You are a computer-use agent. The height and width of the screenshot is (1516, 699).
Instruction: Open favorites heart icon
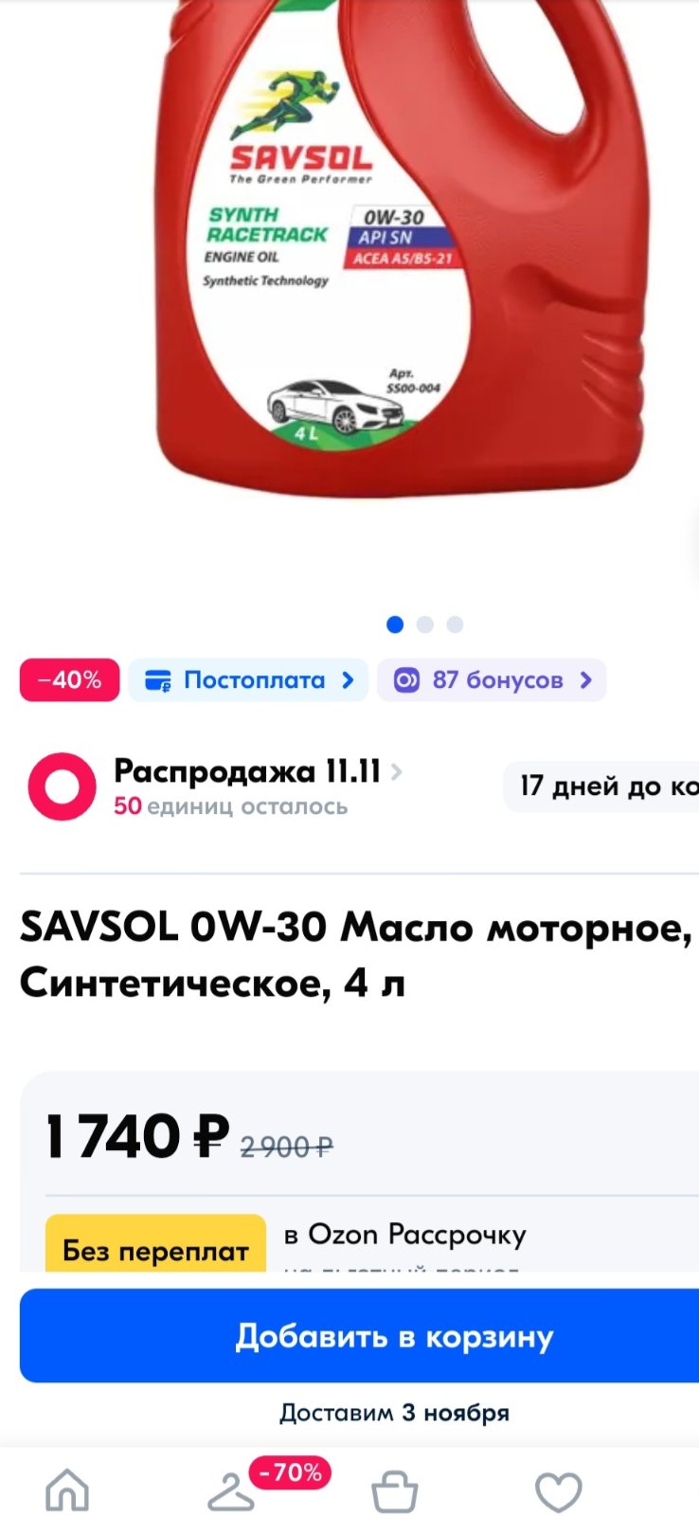(559, 1492)
